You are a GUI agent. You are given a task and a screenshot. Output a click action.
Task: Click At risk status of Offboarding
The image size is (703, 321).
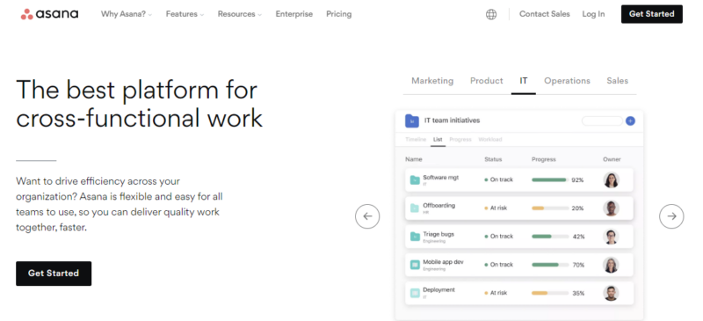point(496,208)
